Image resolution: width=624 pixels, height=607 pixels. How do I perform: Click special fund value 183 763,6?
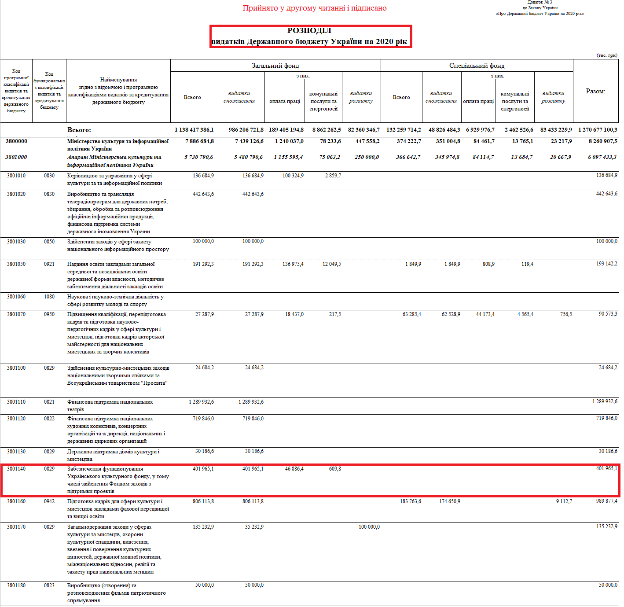[411, 501]
